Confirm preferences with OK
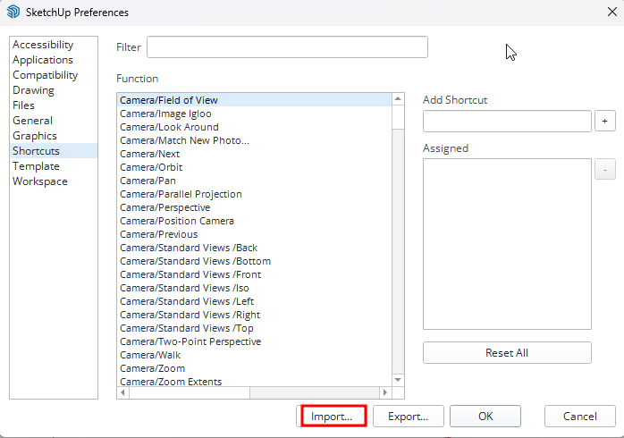624x438 pixels. point(485,417)
